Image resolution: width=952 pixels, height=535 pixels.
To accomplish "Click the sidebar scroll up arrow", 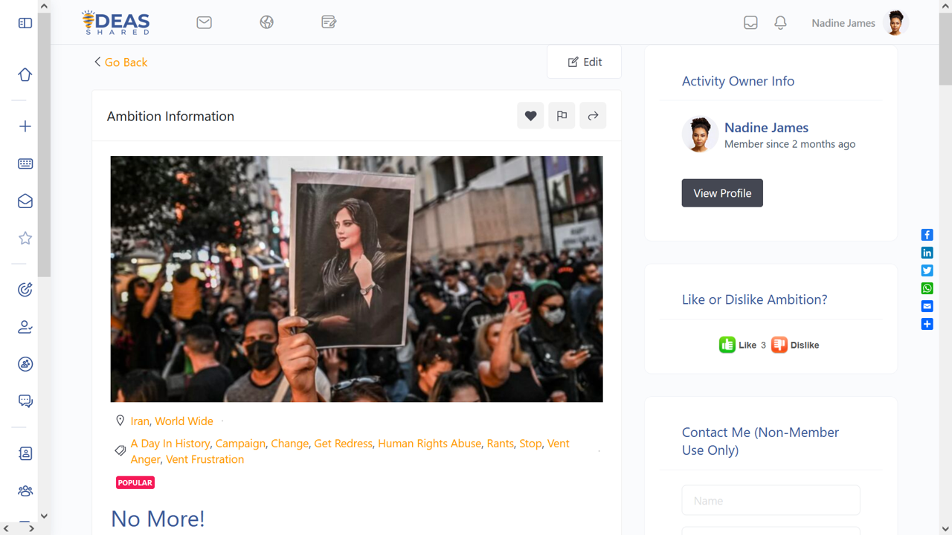I will point(44,6).
